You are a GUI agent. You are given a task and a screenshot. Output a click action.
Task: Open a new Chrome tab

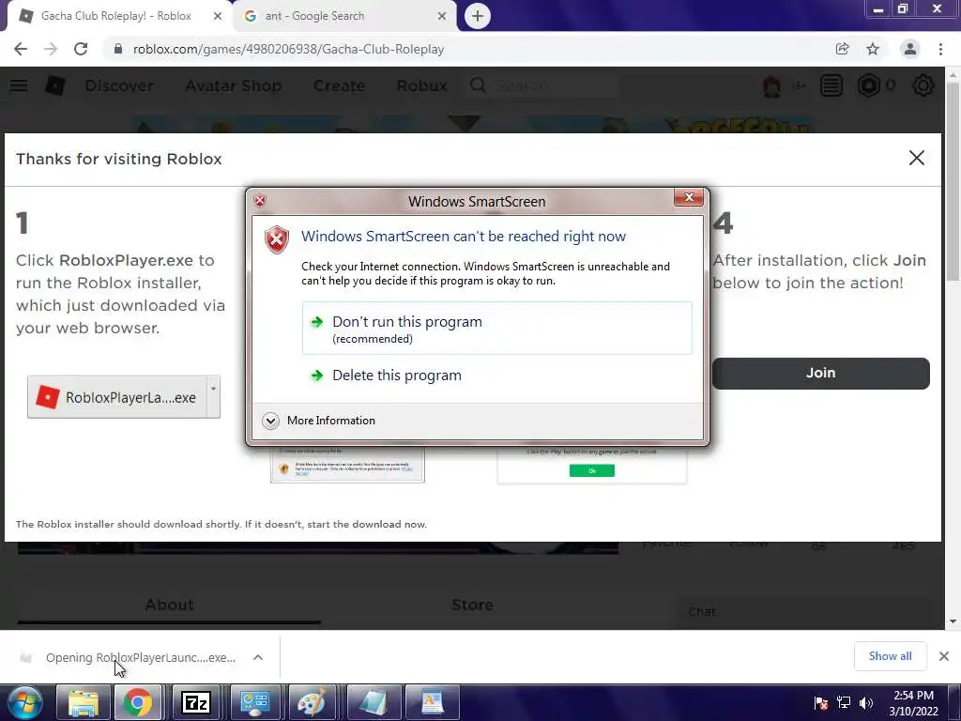[478, 16]
